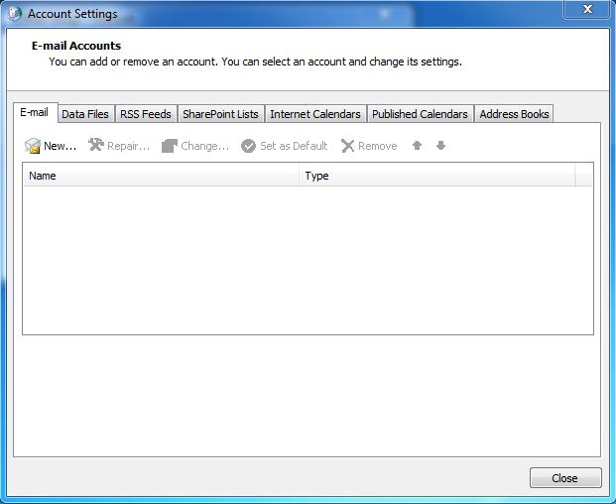Switch to the SharePoint Lists tab
This screenshot has width=616, height=504.
point(221,114)
